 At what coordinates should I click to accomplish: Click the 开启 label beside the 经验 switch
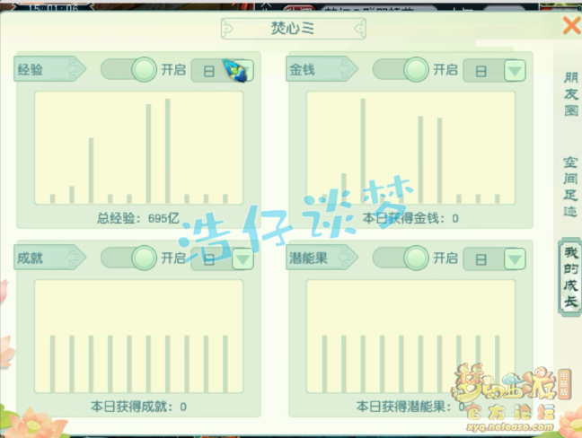[x=173, y=69]
